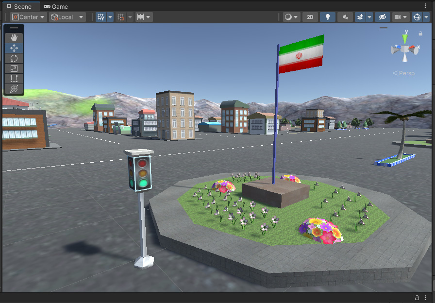Click orientation gizmo overlay drag handle

(384, 28)
